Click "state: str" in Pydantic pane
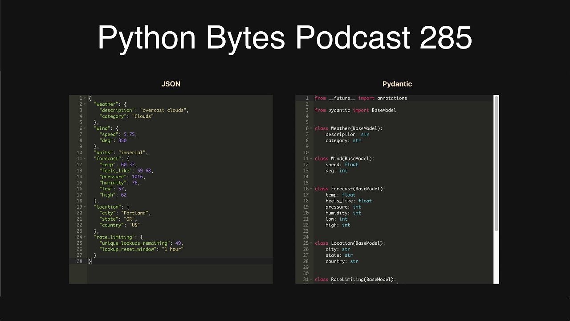570x321 pixels. 339,255
